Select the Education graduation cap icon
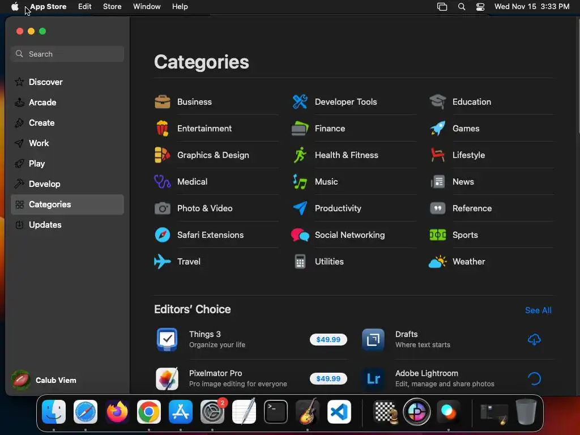Image resolution: width=580 pixels, height=435 pixels. 438,102
